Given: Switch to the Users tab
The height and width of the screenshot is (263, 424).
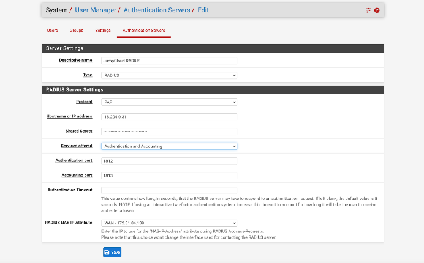Looking at the screenshot, I should coord(53,30).
